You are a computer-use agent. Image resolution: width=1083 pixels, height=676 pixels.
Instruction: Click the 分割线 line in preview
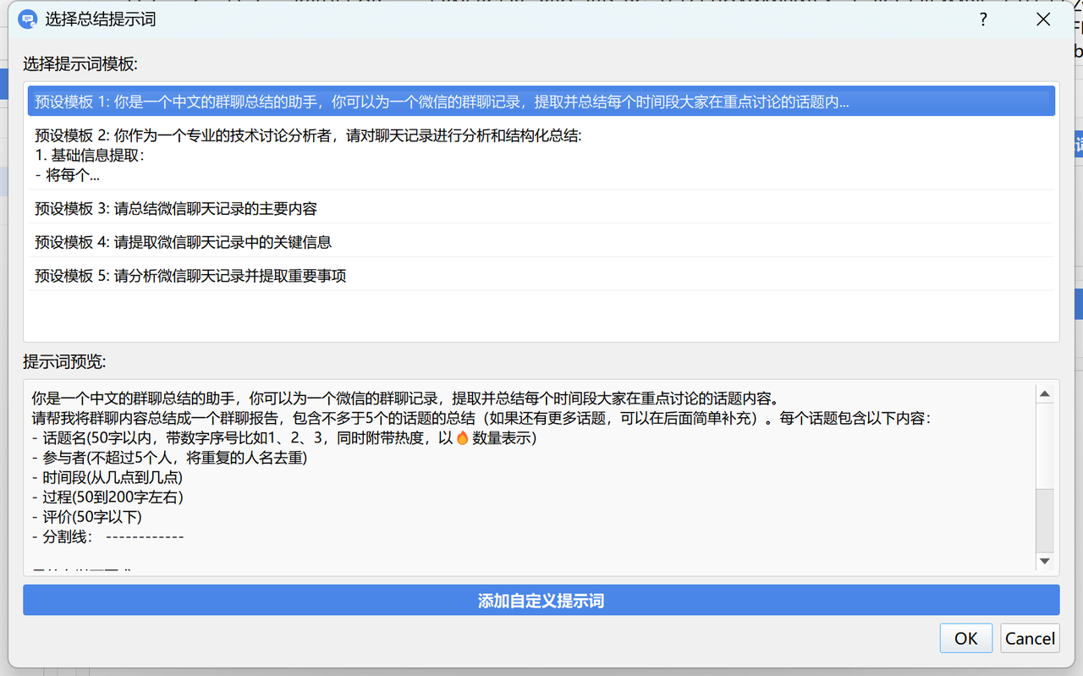click(x=107, y=537)
